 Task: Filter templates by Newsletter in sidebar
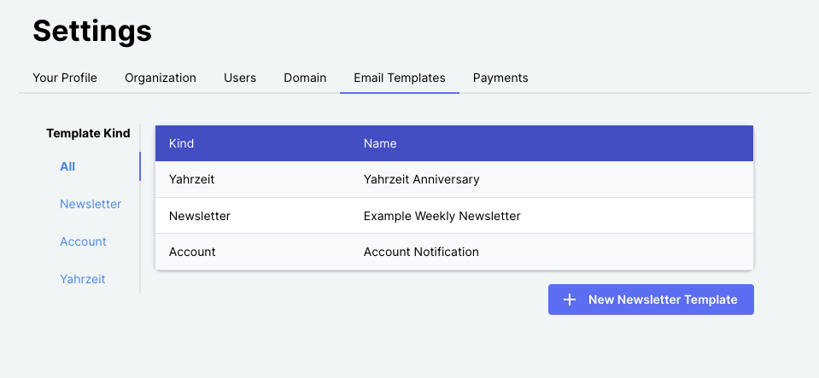[x=91, y=204]
